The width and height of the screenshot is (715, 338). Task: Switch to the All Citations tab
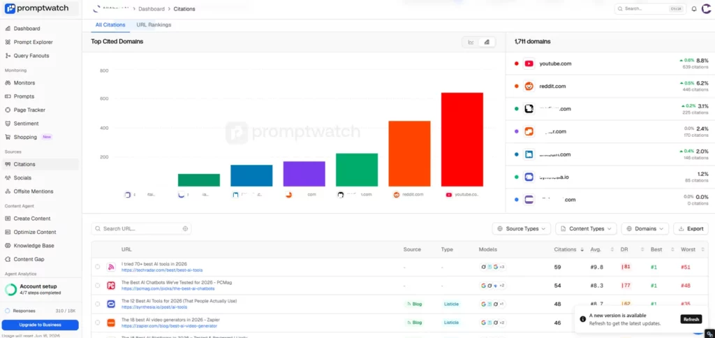coord(110,25)
